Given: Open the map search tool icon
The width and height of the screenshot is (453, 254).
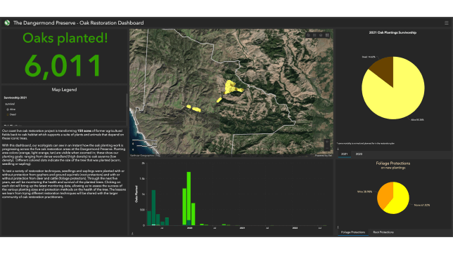Looking at the screenshot, I should coord(321,35).
